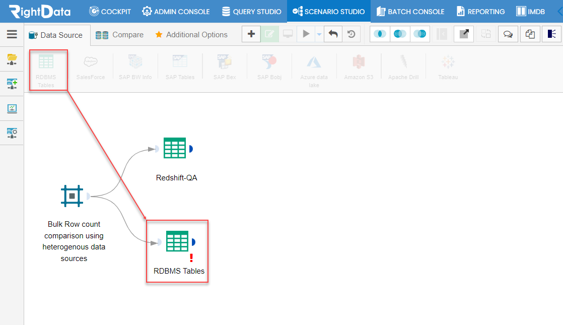Click the output port of Bulk Row count node
This screenshot has height=325, width=563.
[88, 196]
